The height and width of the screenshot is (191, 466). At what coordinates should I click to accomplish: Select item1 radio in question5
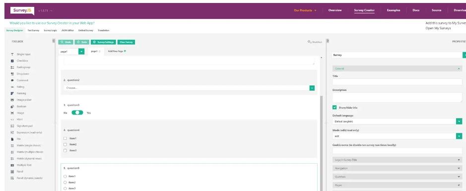click(x=65, y=177)
